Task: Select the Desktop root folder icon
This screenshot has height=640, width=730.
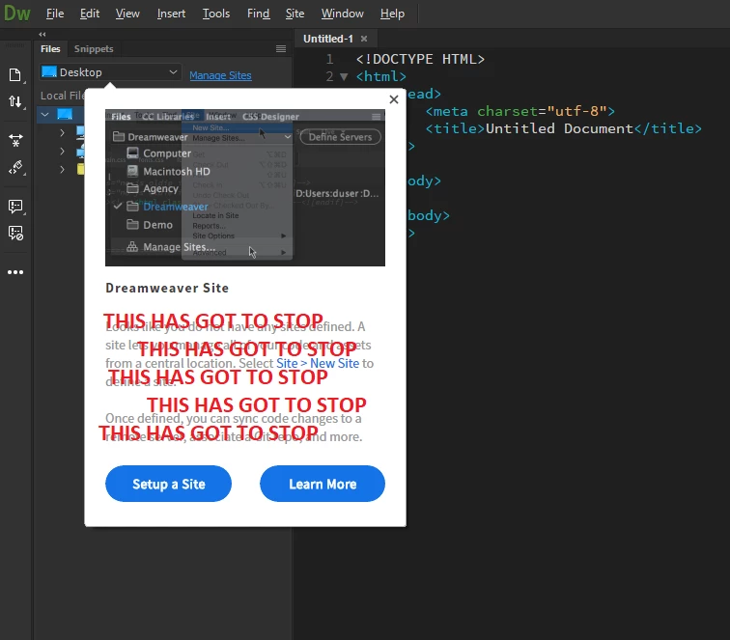Action: 65,114
